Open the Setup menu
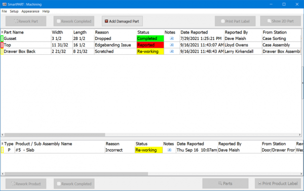This screenshot has height=191, width=304. pyautogui.click(x=14, y=11)
